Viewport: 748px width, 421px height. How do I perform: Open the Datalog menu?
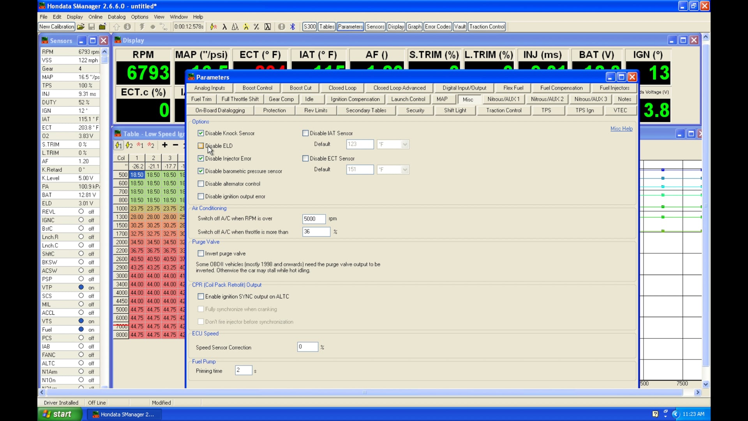116,17
